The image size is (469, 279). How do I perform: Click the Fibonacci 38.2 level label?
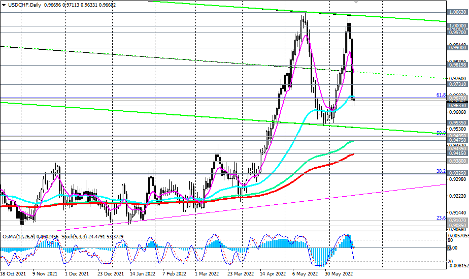click(441, 171)
